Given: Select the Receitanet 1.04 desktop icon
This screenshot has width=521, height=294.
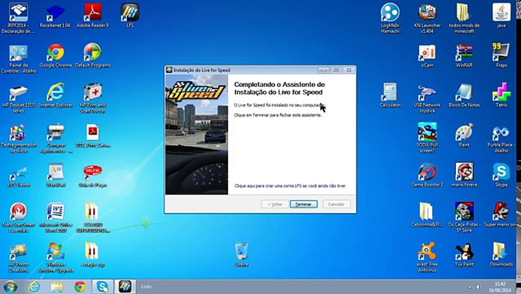Looking at the screenshot, I should (55, 16).
